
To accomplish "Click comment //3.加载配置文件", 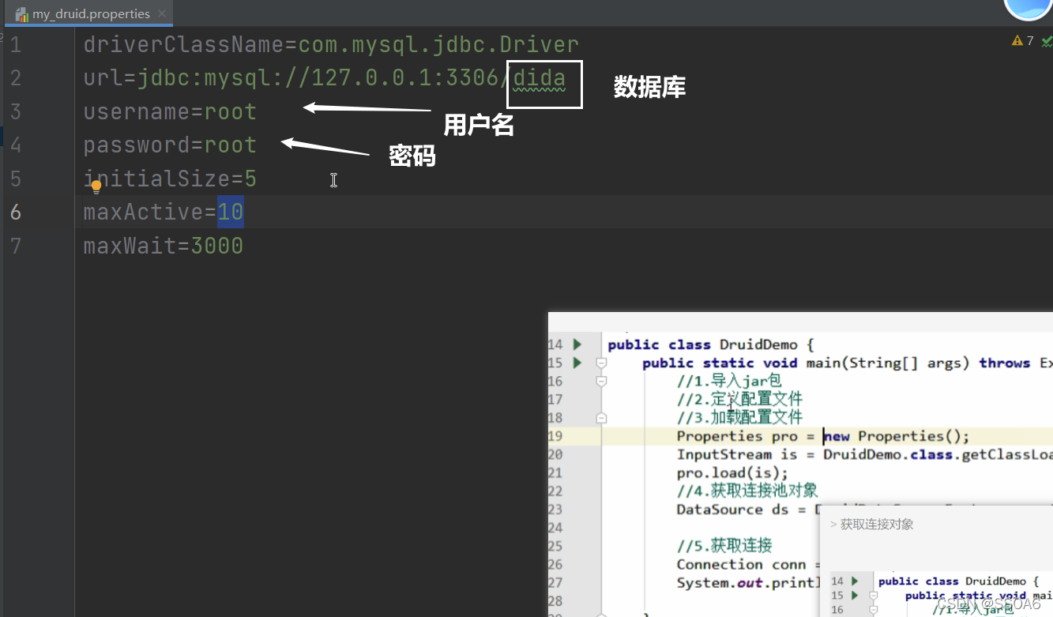I will (x=739, y=417).
